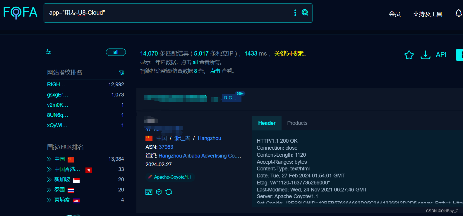Filter by gsxgEr... fingerprint
The width and height of the screenshot is (463, 216).
(58, 95)
